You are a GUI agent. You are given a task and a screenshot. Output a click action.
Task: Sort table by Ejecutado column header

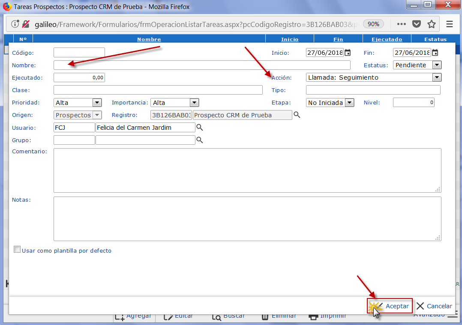coord(387,39)
